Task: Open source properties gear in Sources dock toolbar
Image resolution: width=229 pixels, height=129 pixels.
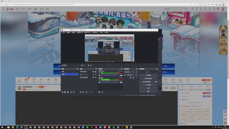Action: 86,92
